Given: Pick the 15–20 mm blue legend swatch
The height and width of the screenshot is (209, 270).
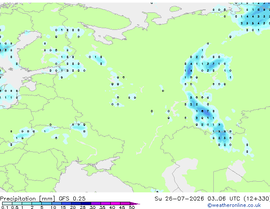Looking at the screenshot, I should point(66,203).
